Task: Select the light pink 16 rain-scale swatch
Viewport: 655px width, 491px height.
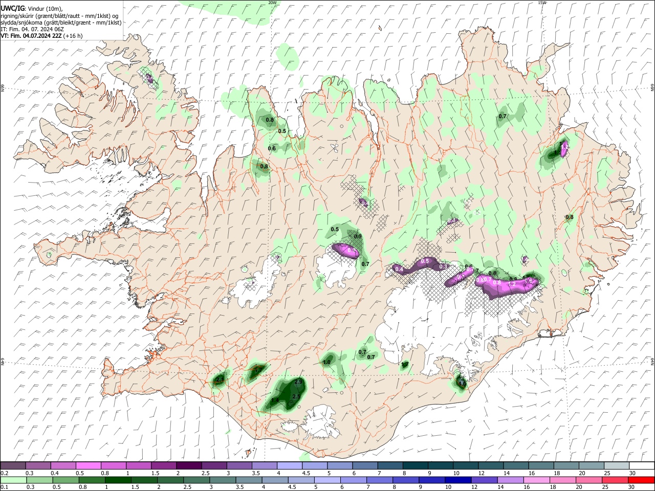Action: [x=538, y=480]
